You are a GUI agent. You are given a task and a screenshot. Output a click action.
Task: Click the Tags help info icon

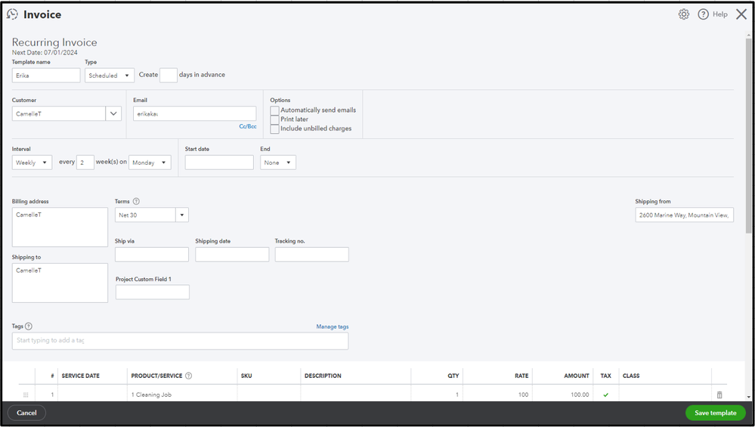coord(29,326)
